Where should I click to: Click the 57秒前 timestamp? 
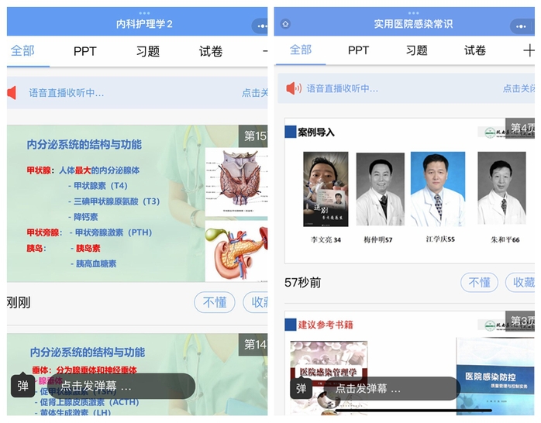[302, 283]
